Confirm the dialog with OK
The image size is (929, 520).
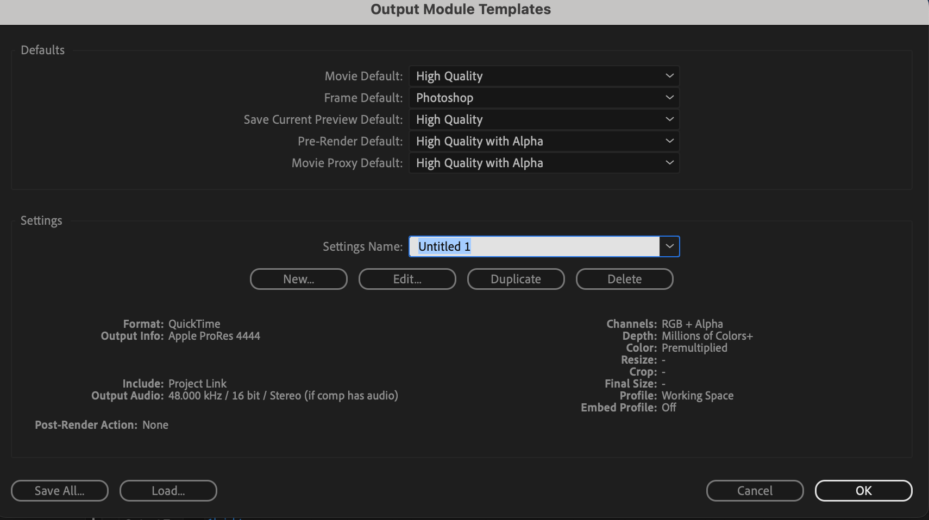864,491
